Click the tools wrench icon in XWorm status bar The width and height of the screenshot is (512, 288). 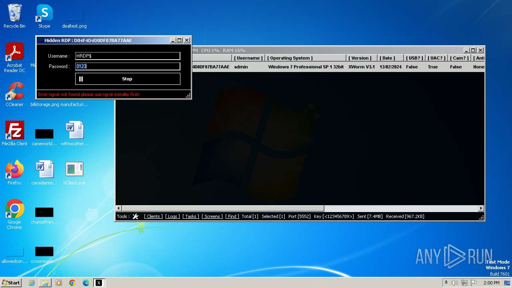point(136,216)
